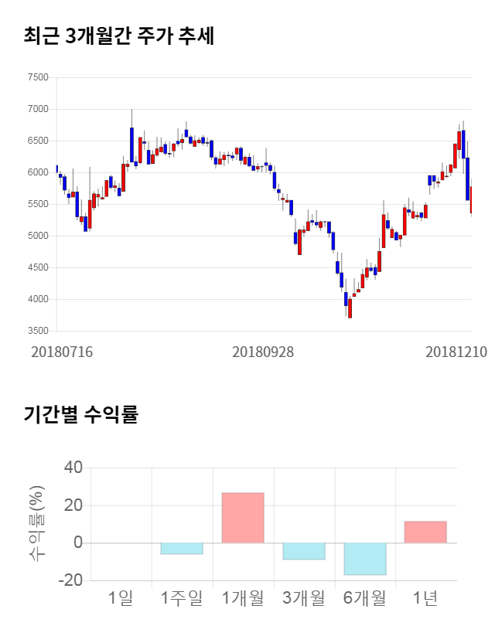
Task: Click the '최근 3개월간 주가 추세' chart title
Action: coord(118,36)
